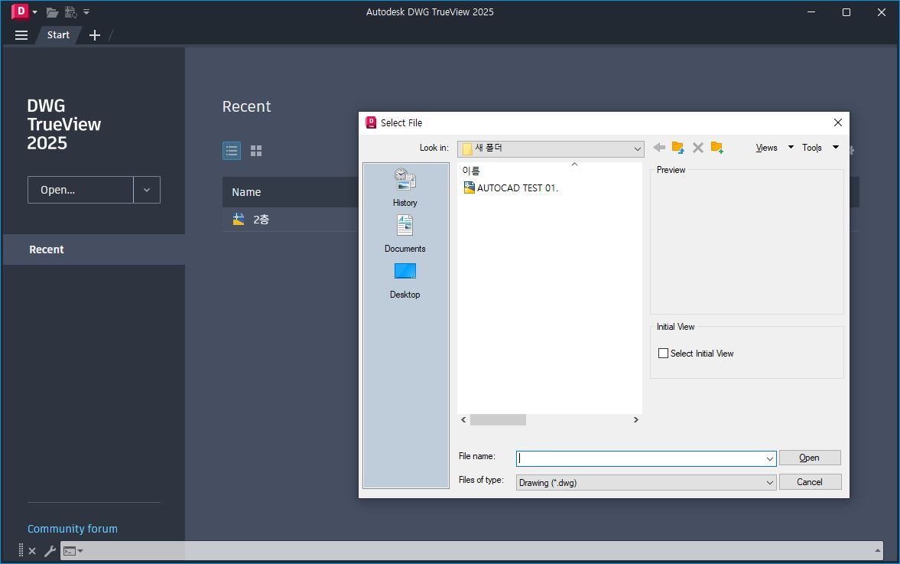900x564 pixels.
Task: Expand command line history up arrow
Action: click(878, 551)
